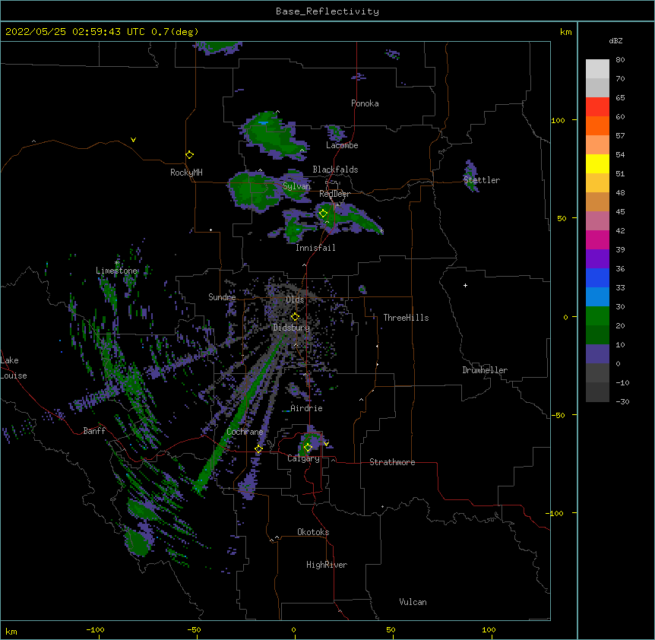Screen dimensions: 655x640
Task: Select the light gray 70–80 dBZ swatch
Action: [597, 69]
